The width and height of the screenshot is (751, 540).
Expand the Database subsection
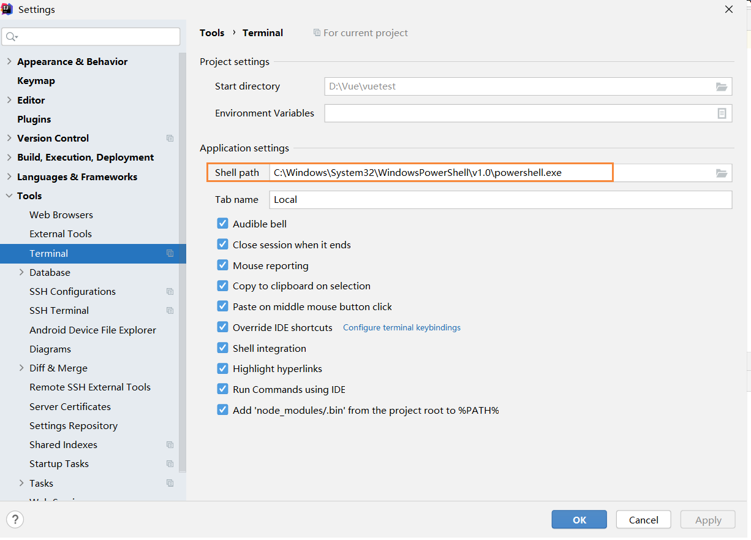point(21,272)
